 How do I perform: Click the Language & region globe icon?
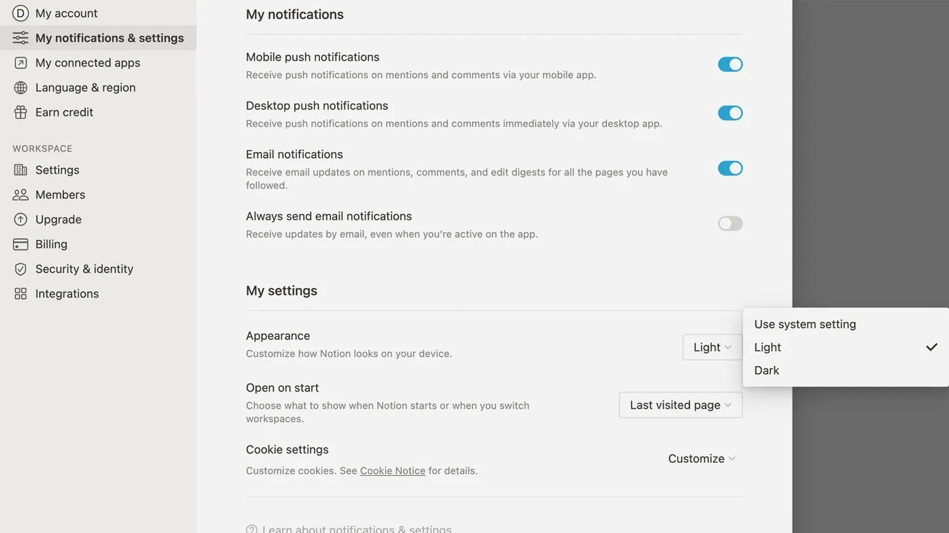point(20,87)
